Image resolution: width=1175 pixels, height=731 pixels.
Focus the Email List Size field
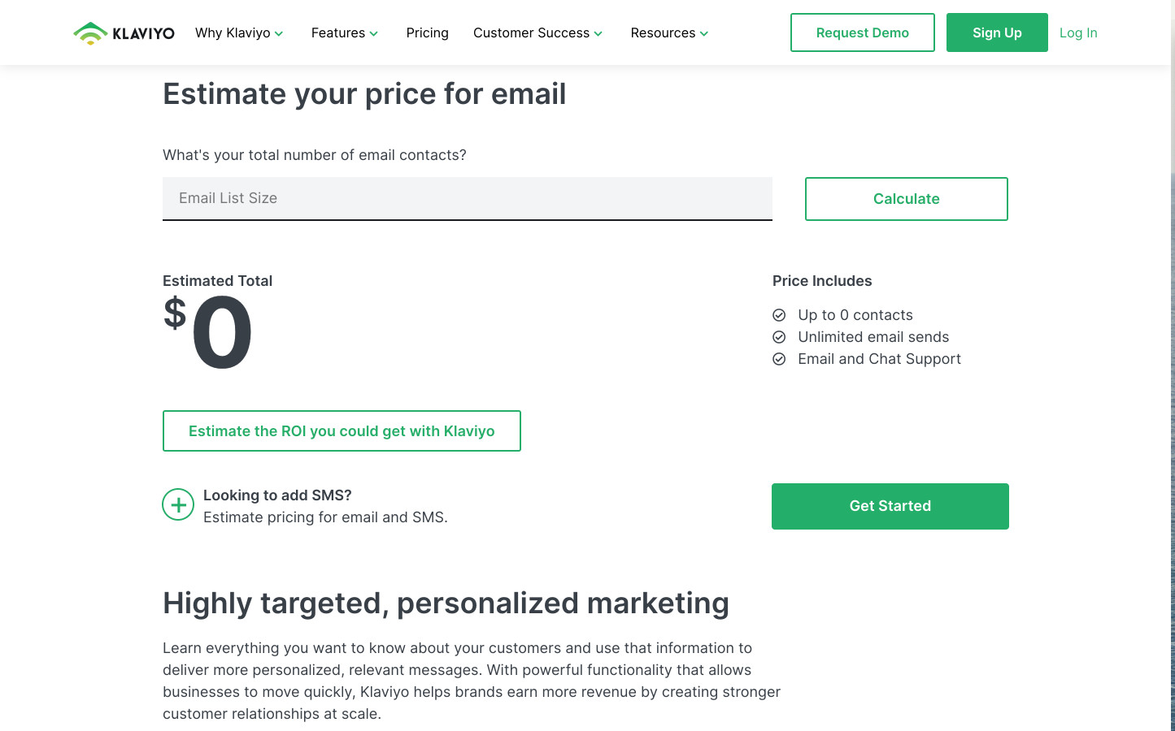pos(467,198)
